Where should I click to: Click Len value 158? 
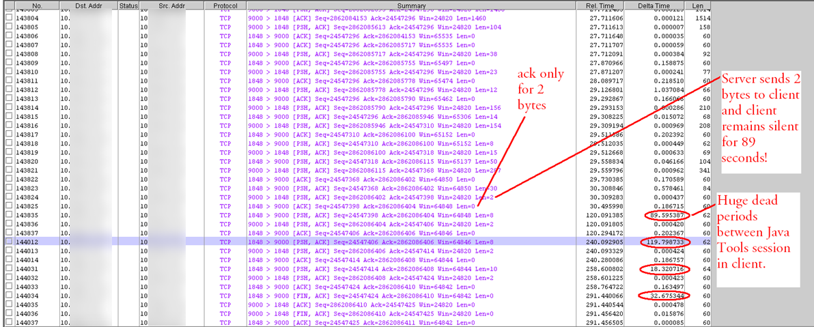click(x=703, y=27)
